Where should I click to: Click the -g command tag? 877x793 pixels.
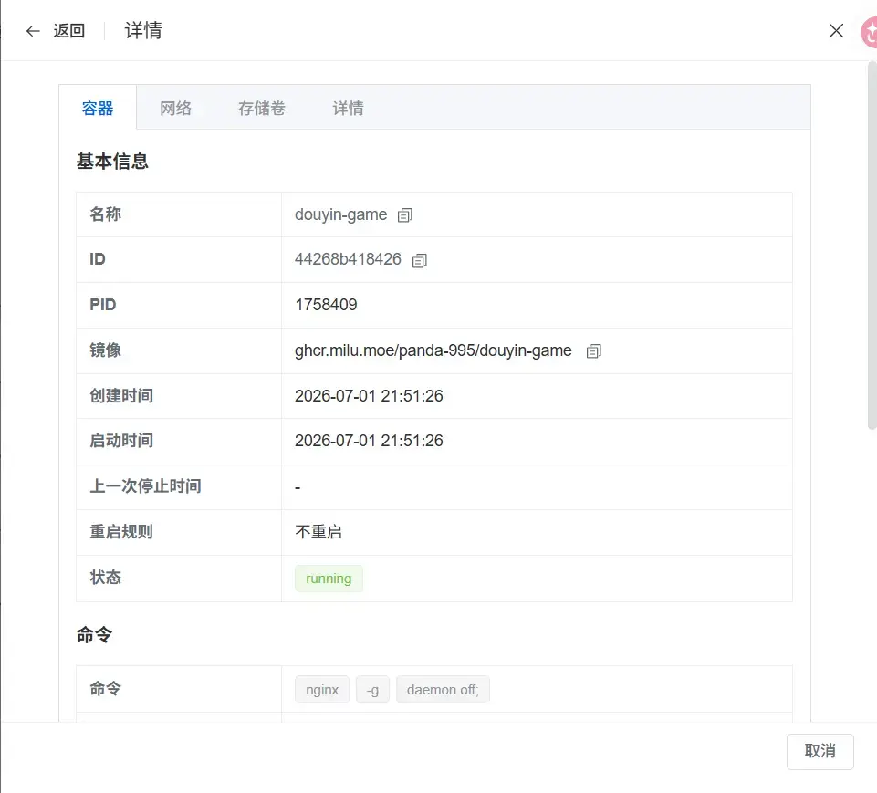pos(372,690)
